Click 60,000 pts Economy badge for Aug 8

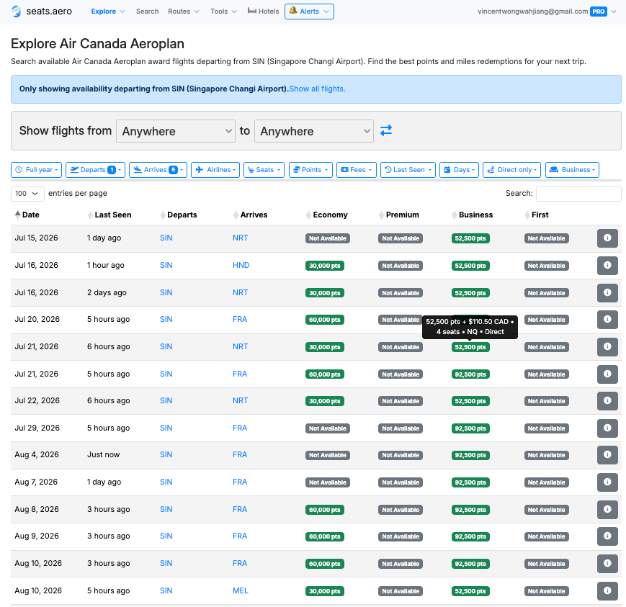click(x=325, y=510)
